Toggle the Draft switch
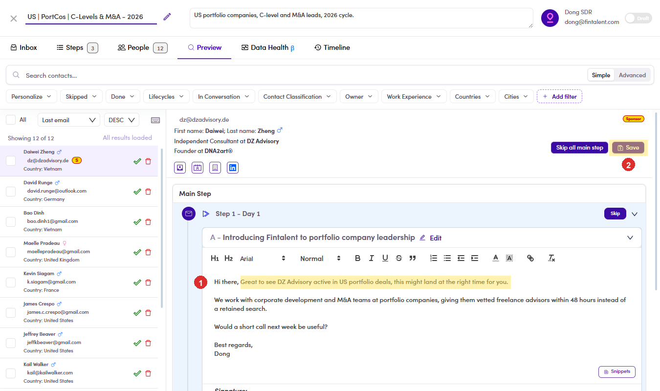The image size is (660, 391). tap(638, 18)
